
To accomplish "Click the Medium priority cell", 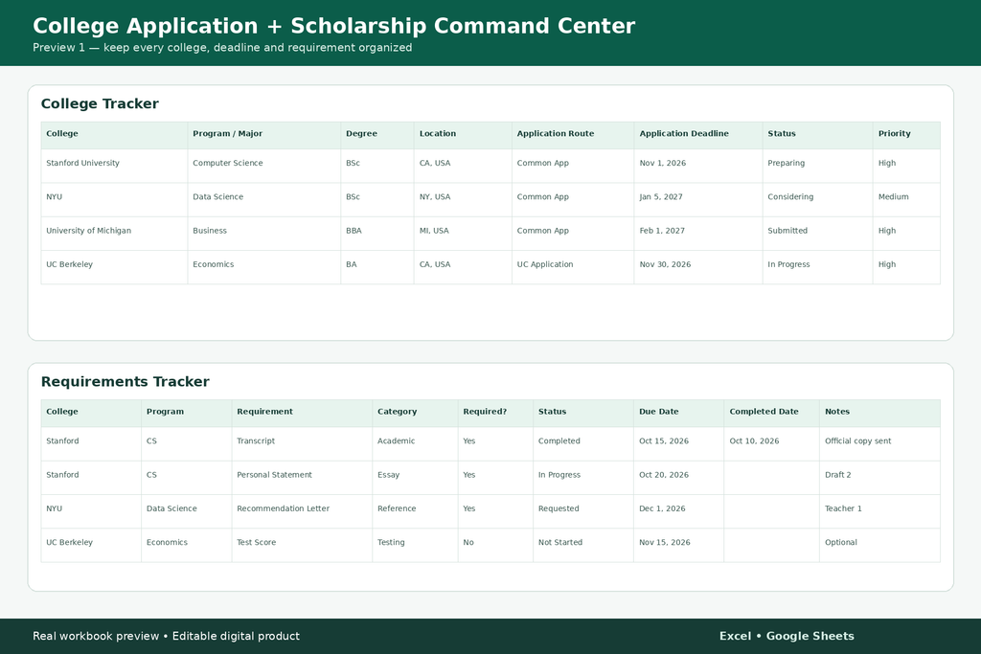I will 906,199.
